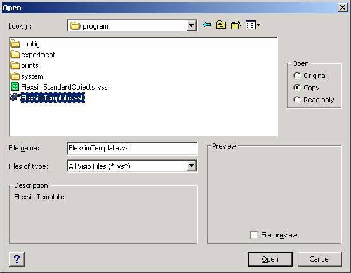This screenshot has width=351, height=273.
Task: Select the config folder icon
Action: [15, 44]
